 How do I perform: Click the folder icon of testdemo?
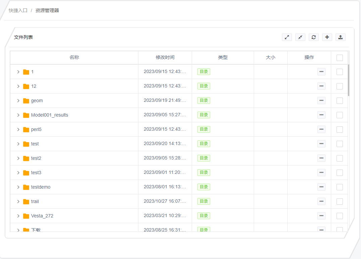[x=26, y=187]
